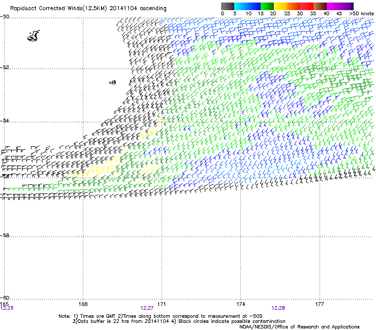Click the '177' longitude label

pyautogui.click(x=320, y=304)
